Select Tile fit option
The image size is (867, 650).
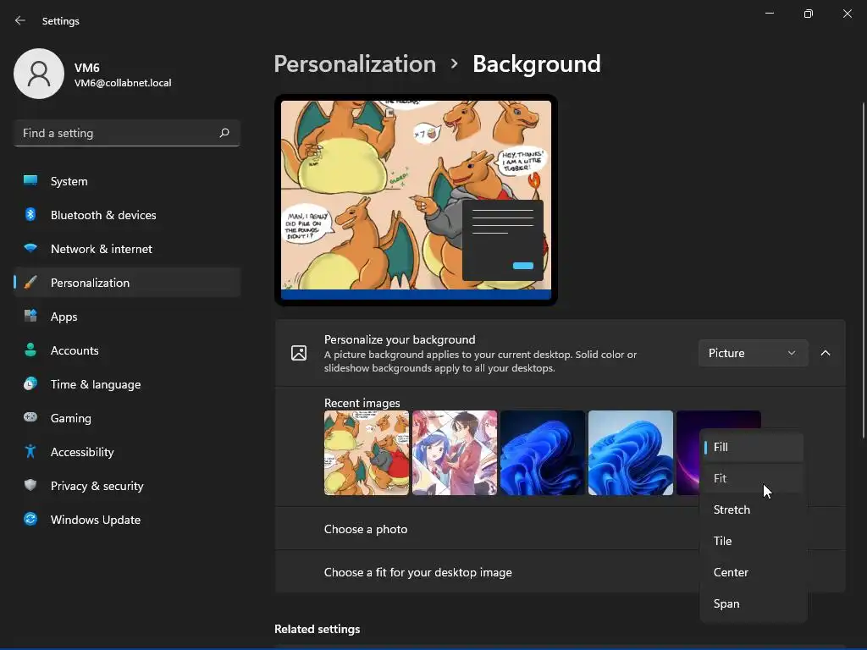click(x=753, y=541)
